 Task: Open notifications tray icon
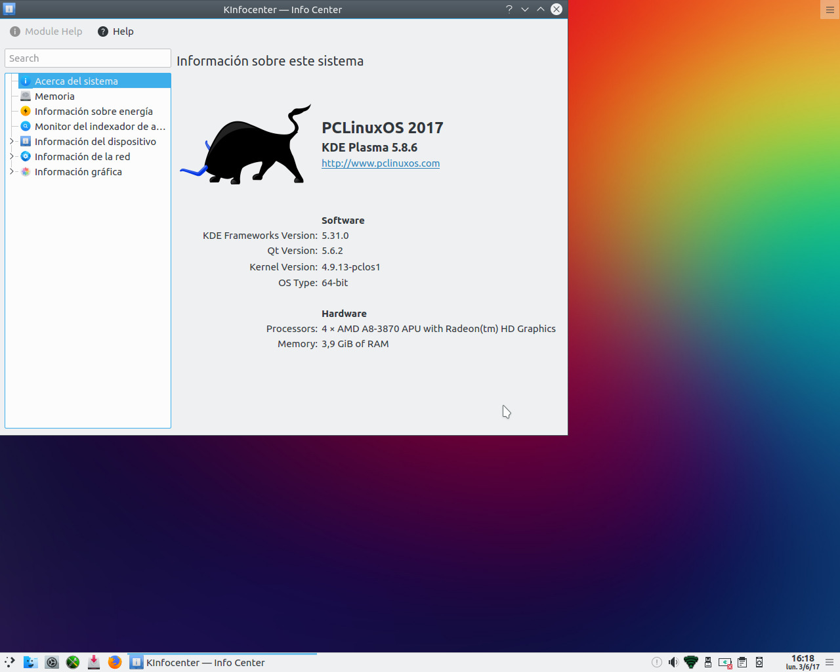click(657, 662)
